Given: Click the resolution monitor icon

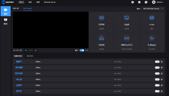Looking at the screenshot, I should tap(127, 18).
